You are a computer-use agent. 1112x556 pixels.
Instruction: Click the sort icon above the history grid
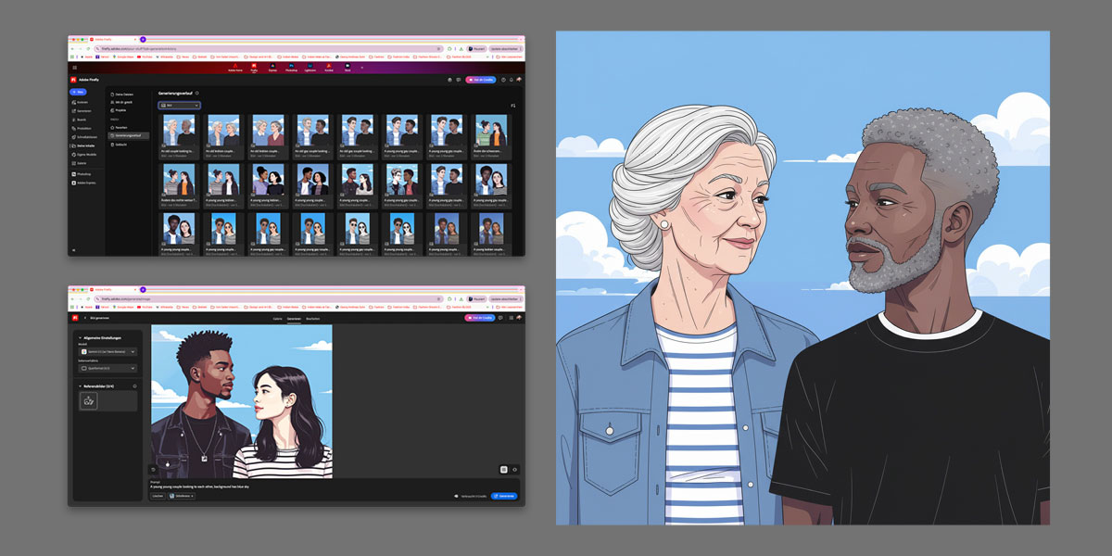pos(512,106)
